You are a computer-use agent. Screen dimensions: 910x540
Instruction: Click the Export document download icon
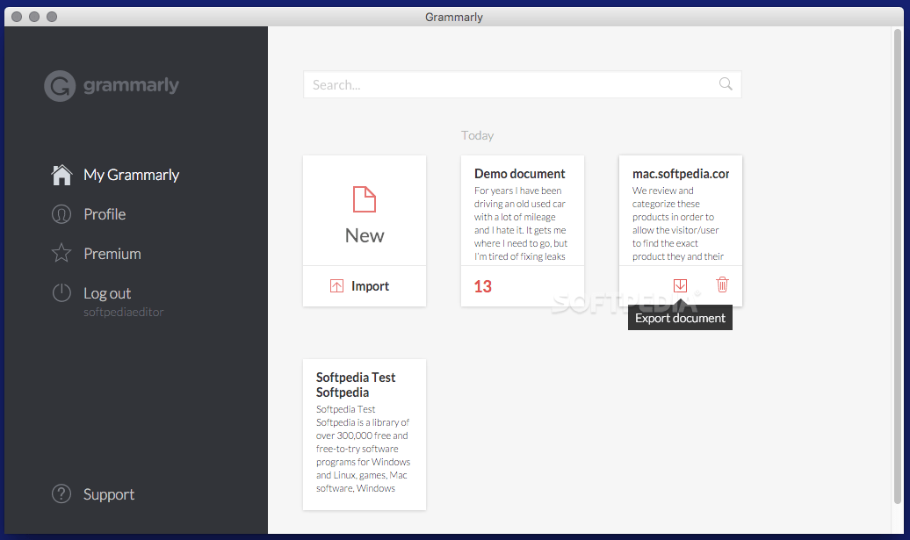click(680, 285)
